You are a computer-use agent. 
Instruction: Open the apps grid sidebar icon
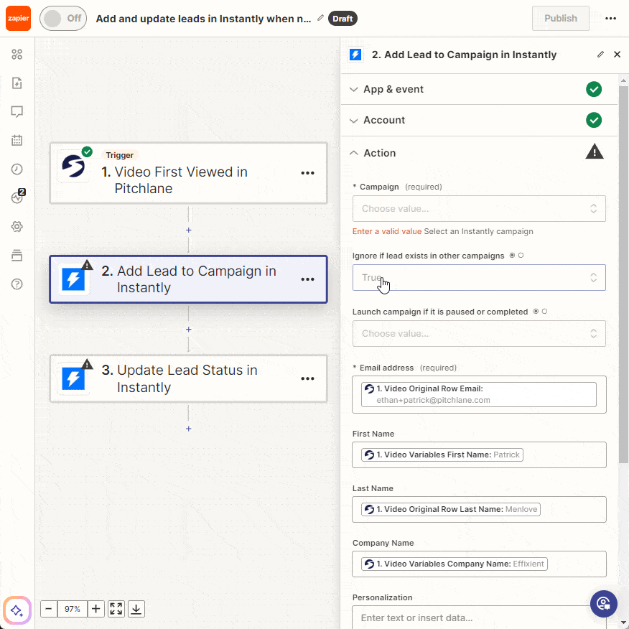pos(17,54)
